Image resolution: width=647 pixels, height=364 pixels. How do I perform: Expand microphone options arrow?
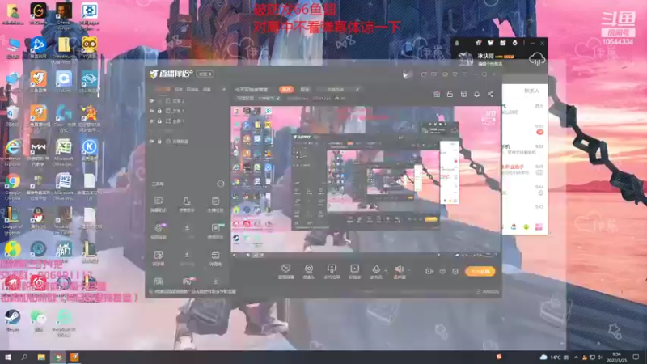pyautogui.click(x=386, y=271)
